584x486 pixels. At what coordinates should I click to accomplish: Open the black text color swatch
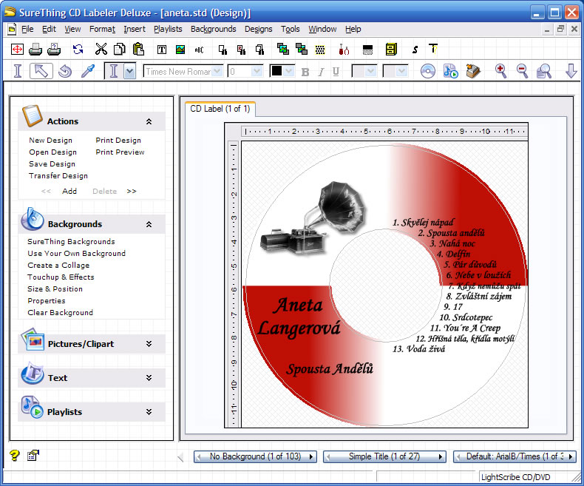[282, 71]
